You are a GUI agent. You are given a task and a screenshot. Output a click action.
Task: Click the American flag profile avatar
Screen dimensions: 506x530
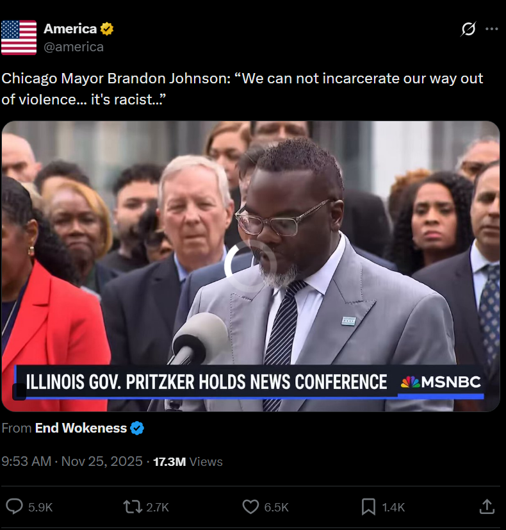point(19,37)
